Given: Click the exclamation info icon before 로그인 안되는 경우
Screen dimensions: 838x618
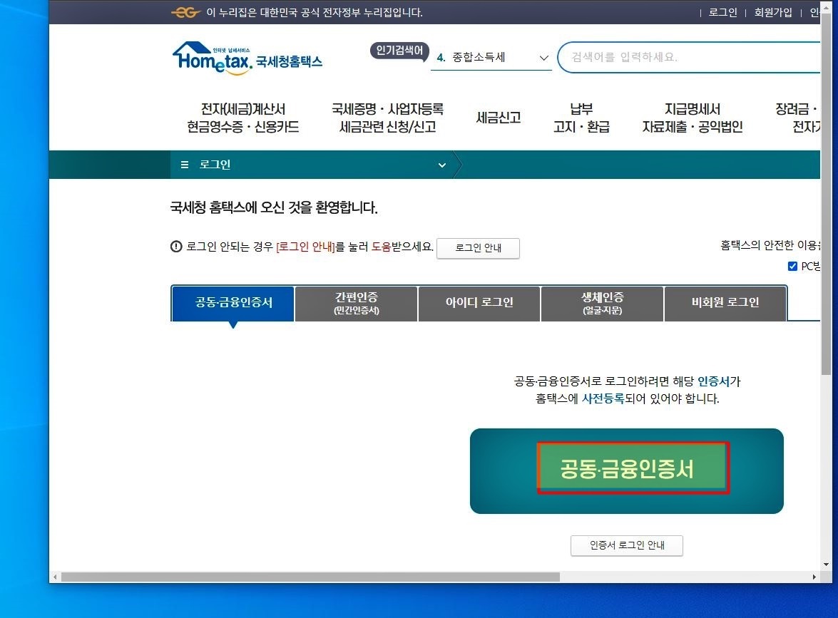Looking at the screenshot, I should pyautogui.click(x=176, y=246).
